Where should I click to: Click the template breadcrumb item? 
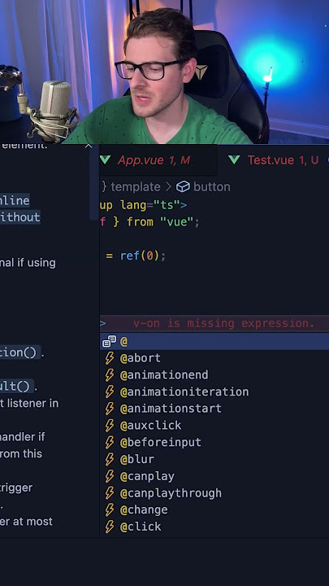(136, 186)
